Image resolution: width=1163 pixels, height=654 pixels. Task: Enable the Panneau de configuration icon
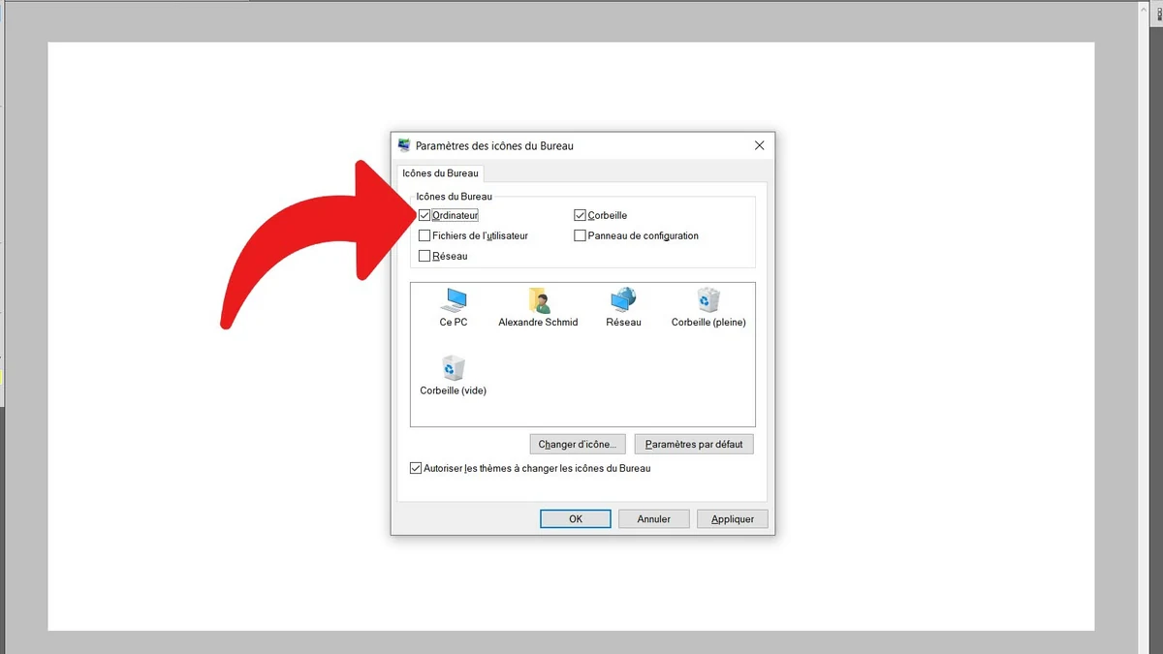coord(579,234)
